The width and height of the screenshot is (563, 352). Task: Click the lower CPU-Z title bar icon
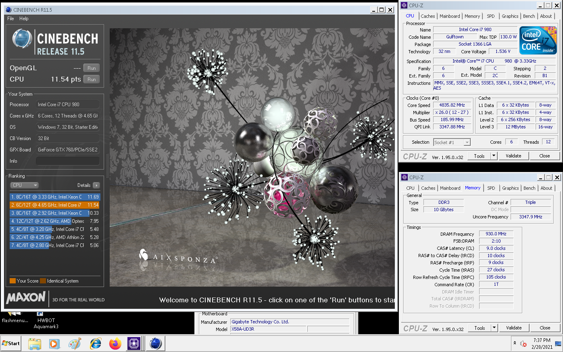405,177
